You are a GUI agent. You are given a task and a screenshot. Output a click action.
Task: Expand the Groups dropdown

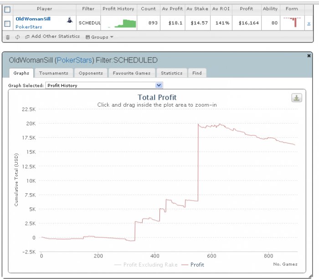99,37
